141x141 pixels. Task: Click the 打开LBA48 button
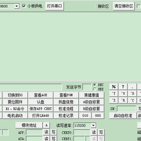click(41, 116)
